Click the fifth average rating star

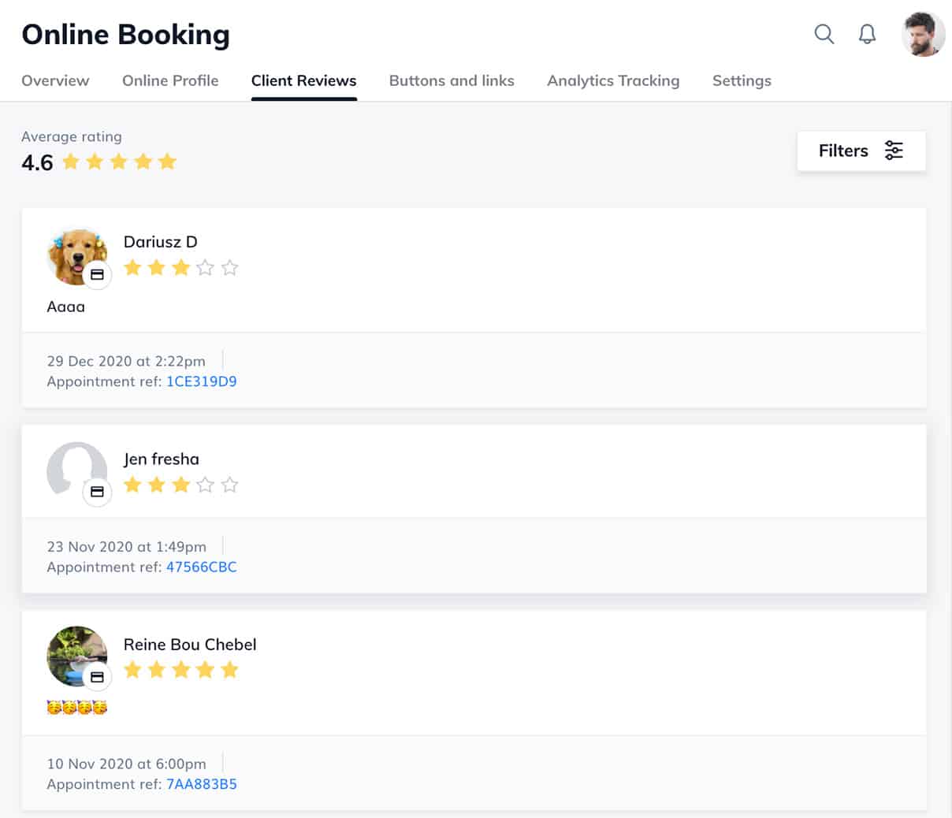pos(167,162)
